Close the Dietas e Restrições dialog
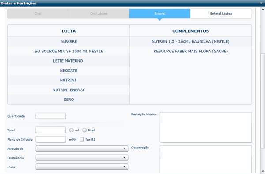265x174 pixels. (261, 3)
